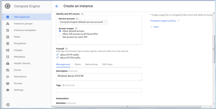Select Set access for each API option
216x109 pixels.
coord(60,37)
